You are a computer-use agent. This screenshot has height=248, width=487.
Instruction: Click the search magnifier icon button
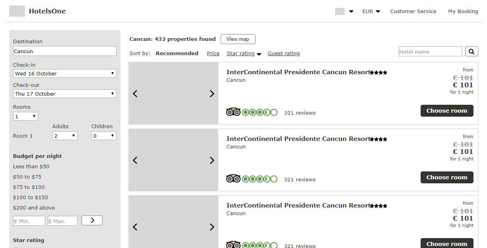tap(471, 52)
